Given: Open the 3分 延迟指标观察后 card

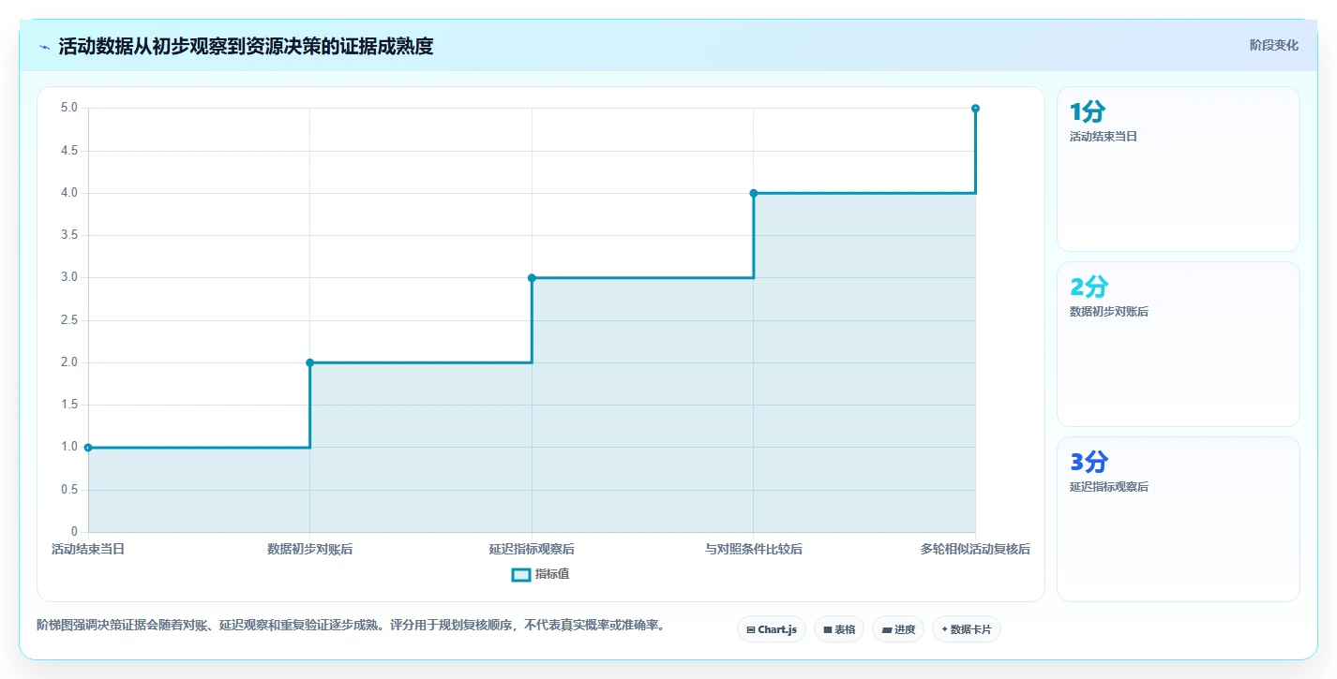Looking at the screenshot, I should click(1179, 519).
